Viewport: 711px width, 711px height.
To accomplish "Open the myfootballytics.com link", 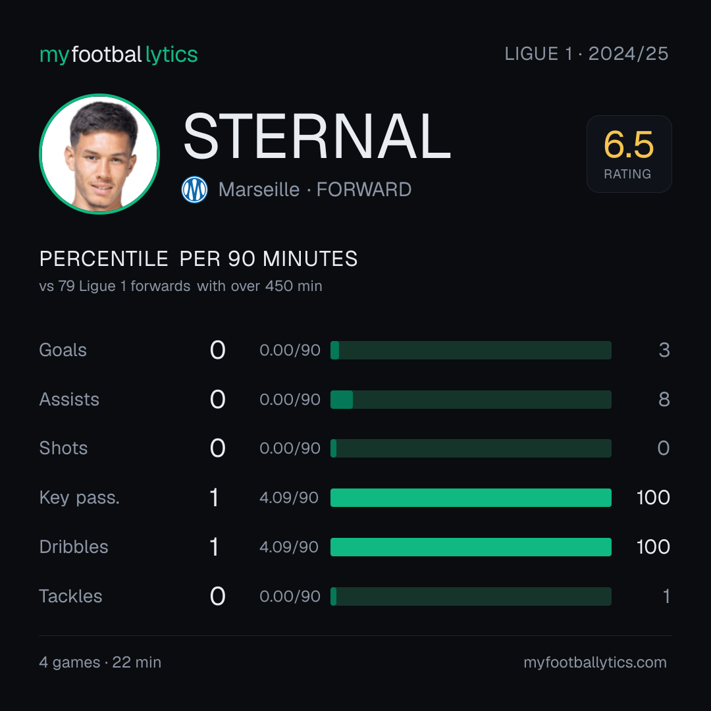I will click(x=595, y=662).
